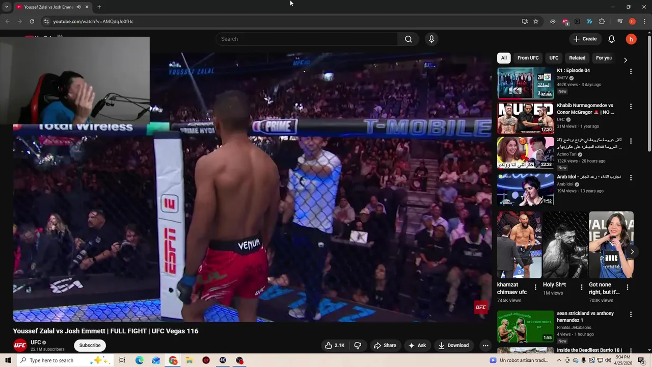Open options for Khabib Nurmagomedov vs Conor McGregor

[x=631, y=107]
